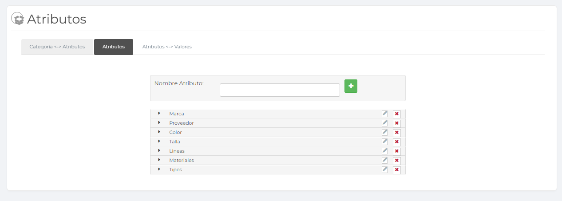562x201 pixels.
Task: Expand the Marca row arrow
Action: point(159,113)
